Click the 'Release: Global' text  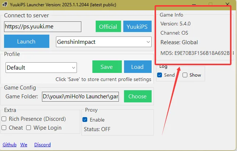[179, 42]
